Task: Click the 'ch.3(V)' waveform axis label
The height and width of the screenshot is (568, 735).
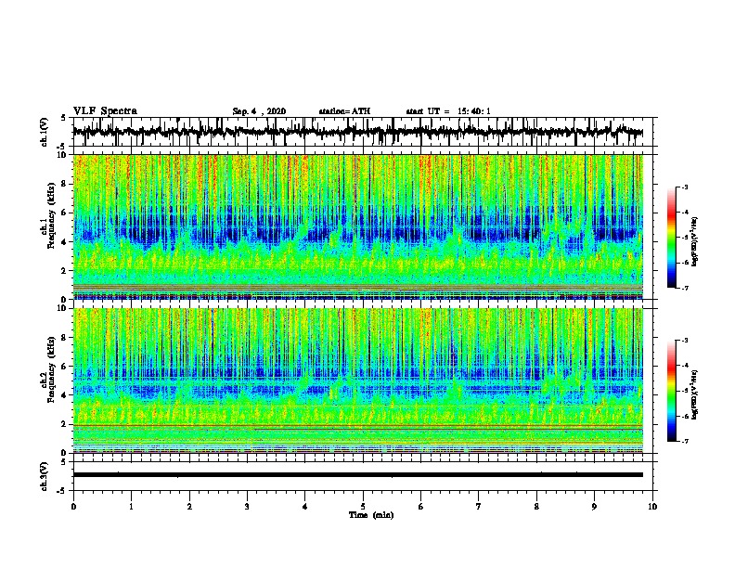Action: click(x=44, y=476)
